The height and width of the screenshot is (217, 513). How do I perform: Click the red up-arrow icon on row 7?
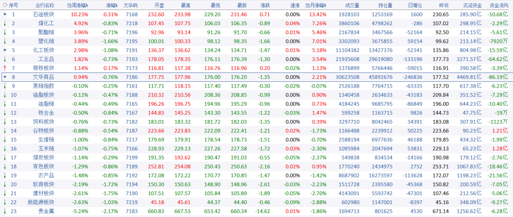[5, 68]
